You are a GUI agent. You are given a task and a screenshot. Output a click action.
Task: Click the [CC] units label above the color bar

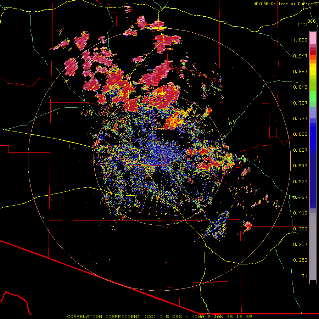pyautogui.click(x=303, y=24)
